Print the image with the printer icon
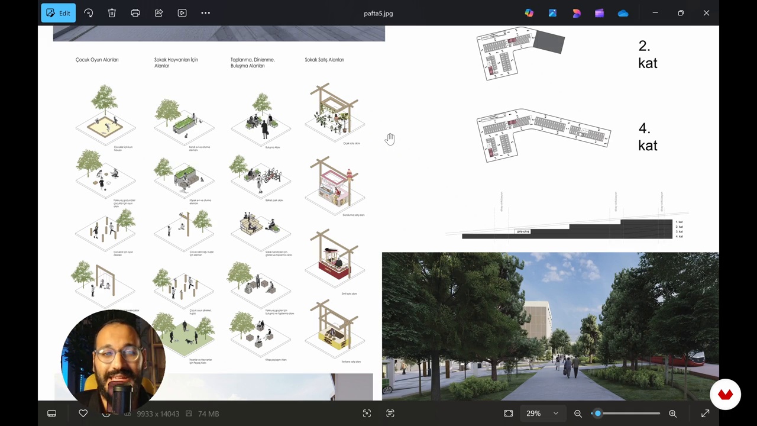The width and height of the screenshot is (757, 426). [135, 13]
